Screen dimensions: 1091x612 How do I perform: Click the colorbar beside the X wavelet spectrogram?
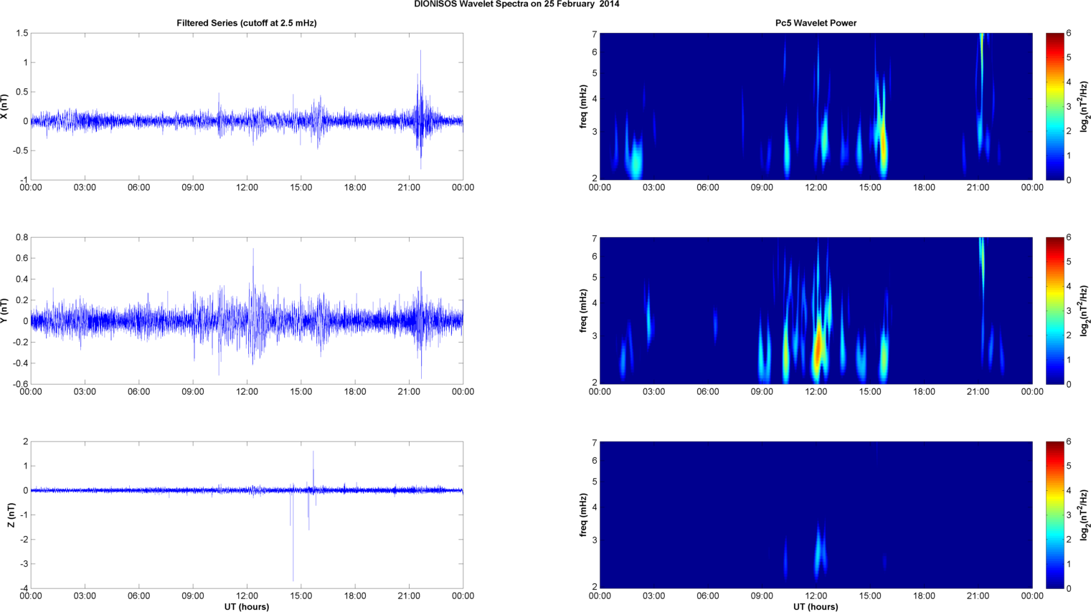click(x=1054, y=107)
